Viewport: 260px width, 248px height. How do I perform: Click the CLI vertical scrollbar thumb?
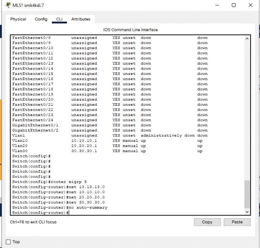[247, 194]
